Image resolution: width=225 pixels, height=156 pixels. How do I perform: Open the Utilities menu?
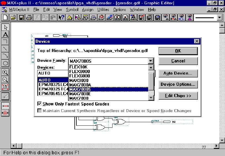103,10
